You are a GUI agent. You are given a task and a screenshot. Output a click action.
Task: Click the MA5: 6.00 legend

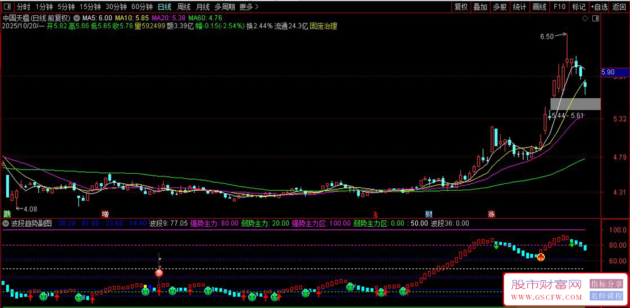pyautogui.click(x=97, y=18)
